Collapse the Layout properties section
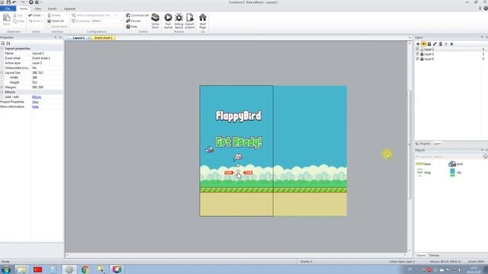 tap(2, 49)
